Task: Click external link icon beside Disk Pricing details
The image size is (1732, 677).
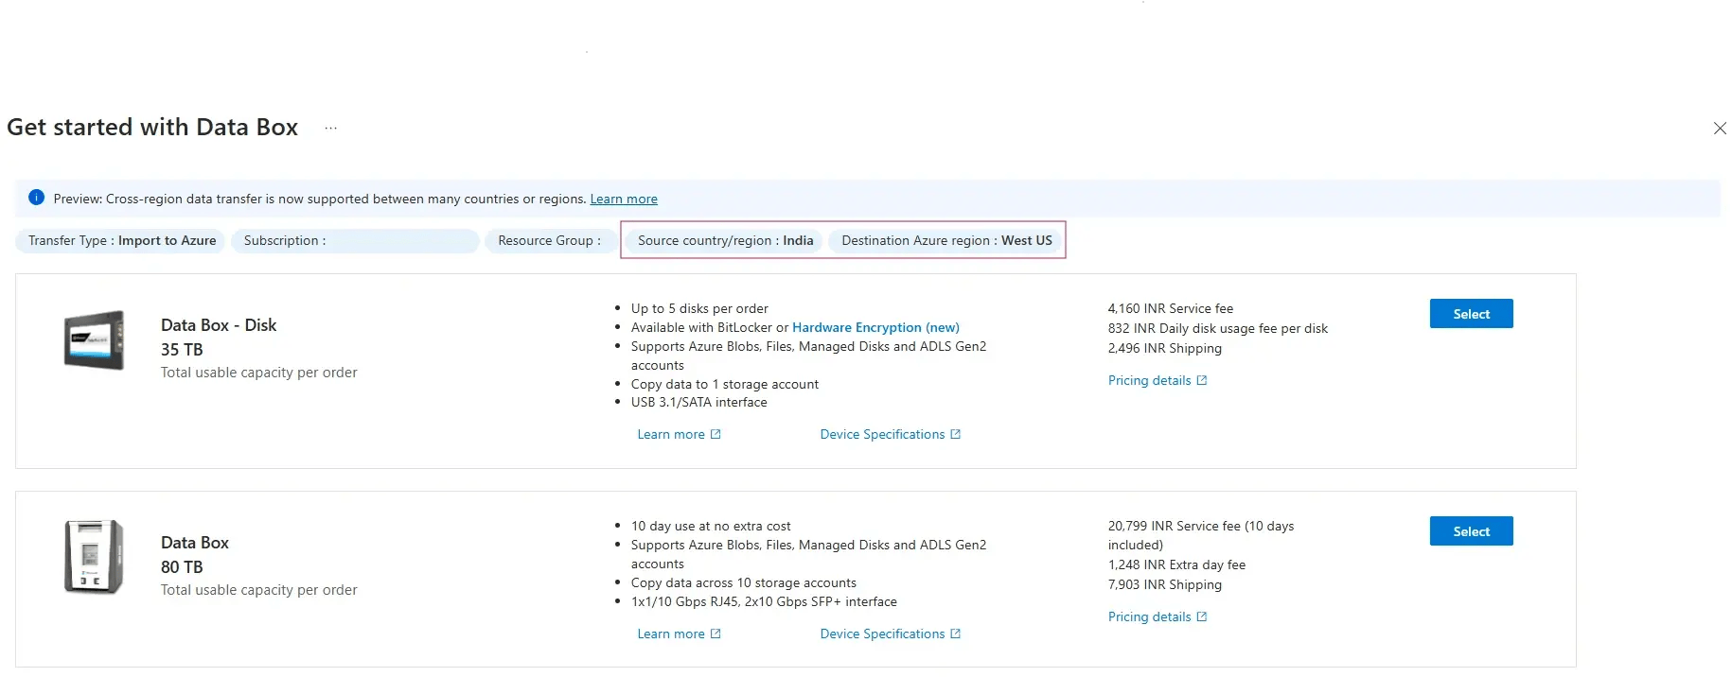Action: [1202, 380]
